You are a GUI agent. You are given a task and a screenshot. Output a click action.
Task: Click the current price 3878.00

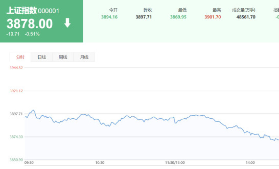[30, 24]
